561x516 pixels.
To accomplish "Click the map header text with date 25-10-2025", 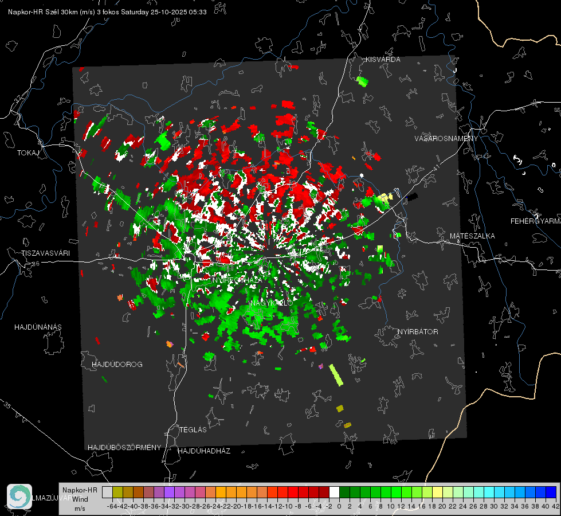I will [x=107, y=12].
